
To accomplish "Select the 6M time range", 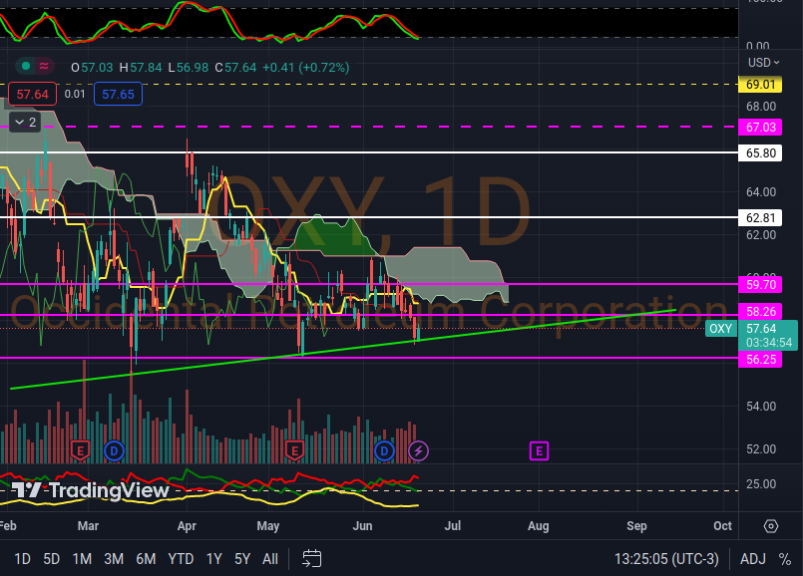I will (146, 559).
